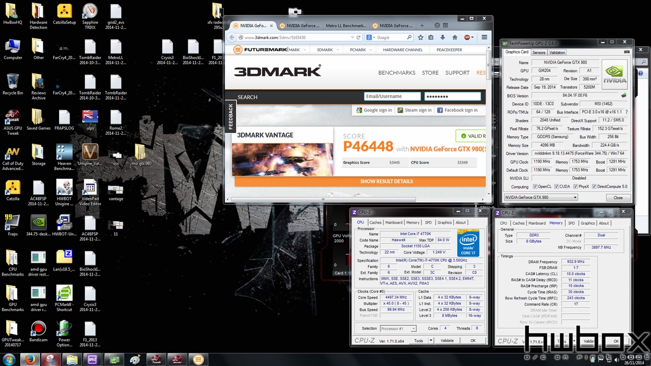
Task: Open the Recycle Bin
Action: pos(12,84)
